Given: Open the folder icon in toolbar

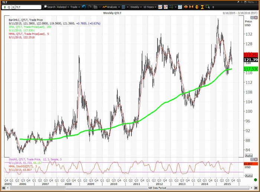Looking at the screenshot, I should click(95, 7).
